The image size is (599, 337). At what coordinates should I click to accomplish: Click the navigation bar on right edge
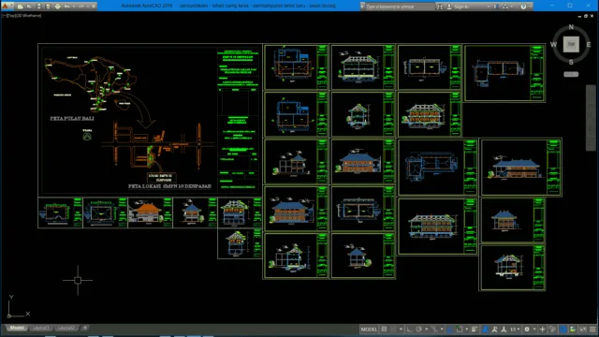[591, 118]
